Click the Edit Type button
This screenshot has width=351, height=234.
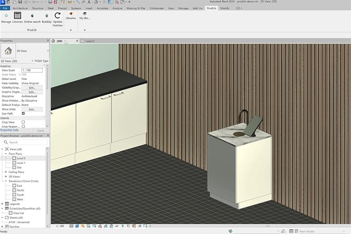coord(42,61)
